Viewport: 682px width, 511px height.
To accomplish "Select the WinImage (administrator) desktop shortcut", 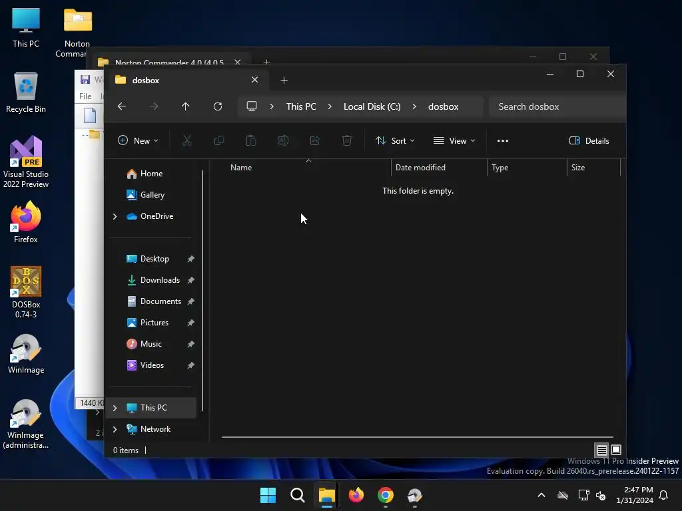I will click(x=26, y=424).
